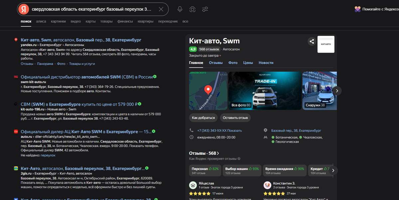399x200 pixels.
Task: Select the 'Фото' tab in organization card
Action: pos(233,63)
